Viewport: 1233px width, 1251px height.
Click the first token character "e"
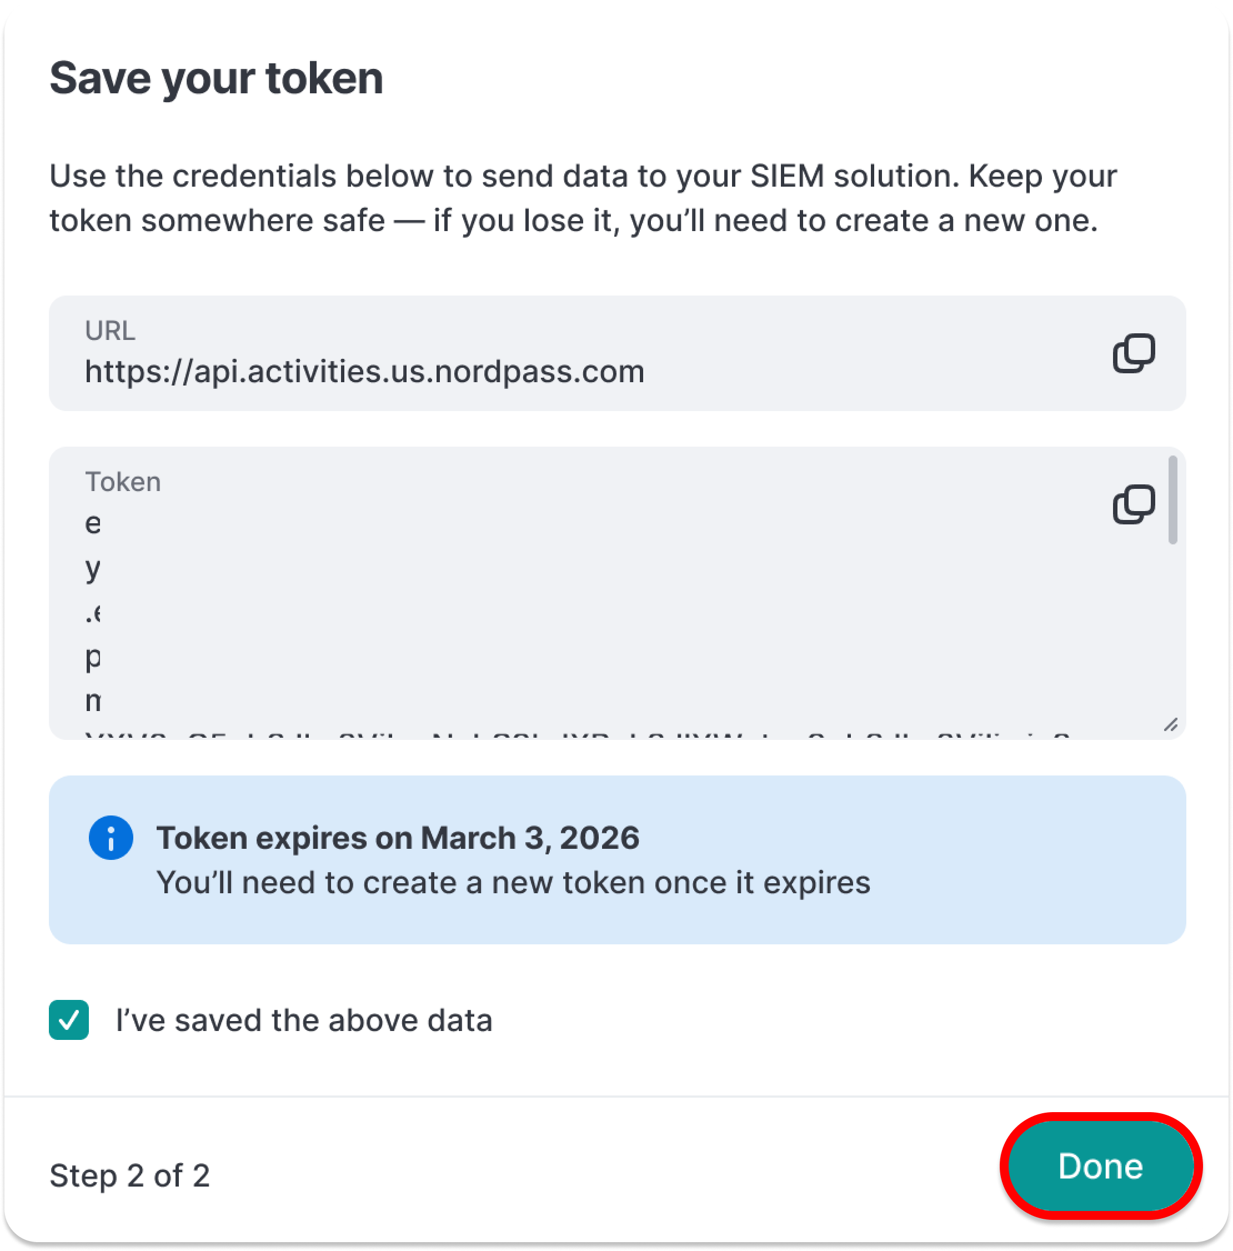point(93,524)
